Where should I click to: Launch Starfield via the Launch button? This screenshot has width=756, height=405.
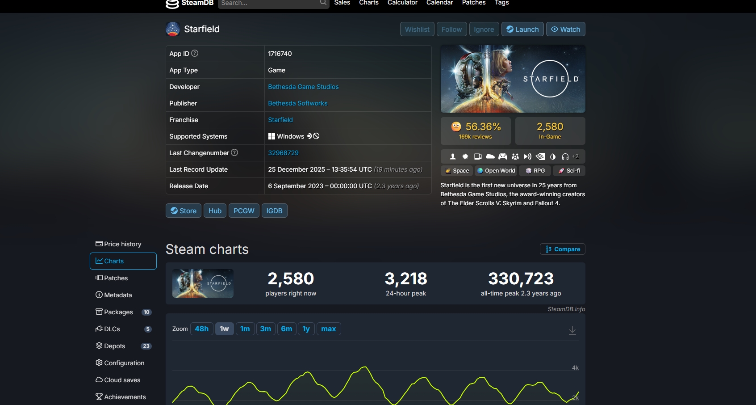[522, 29]
